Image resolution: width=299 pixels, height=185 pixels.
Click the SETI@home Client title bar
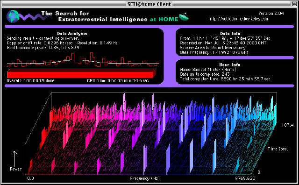149,4
